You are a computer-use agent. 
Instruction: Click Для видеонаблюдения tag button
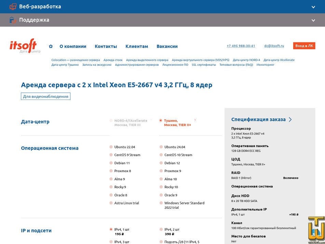point(45,97)
